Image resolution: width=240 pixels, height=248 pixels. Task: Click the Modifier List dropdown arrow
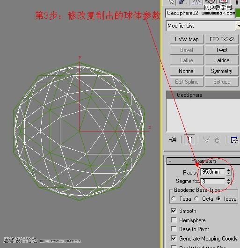pos(238,26)
